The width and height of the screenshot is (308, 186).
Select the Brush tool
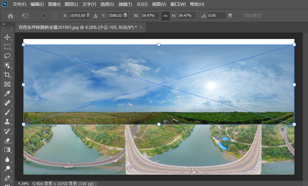pos(8,112)
